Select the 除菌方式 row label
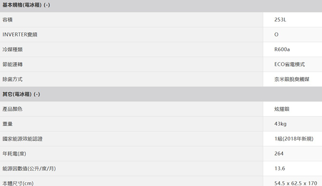 tap(12, 79)
